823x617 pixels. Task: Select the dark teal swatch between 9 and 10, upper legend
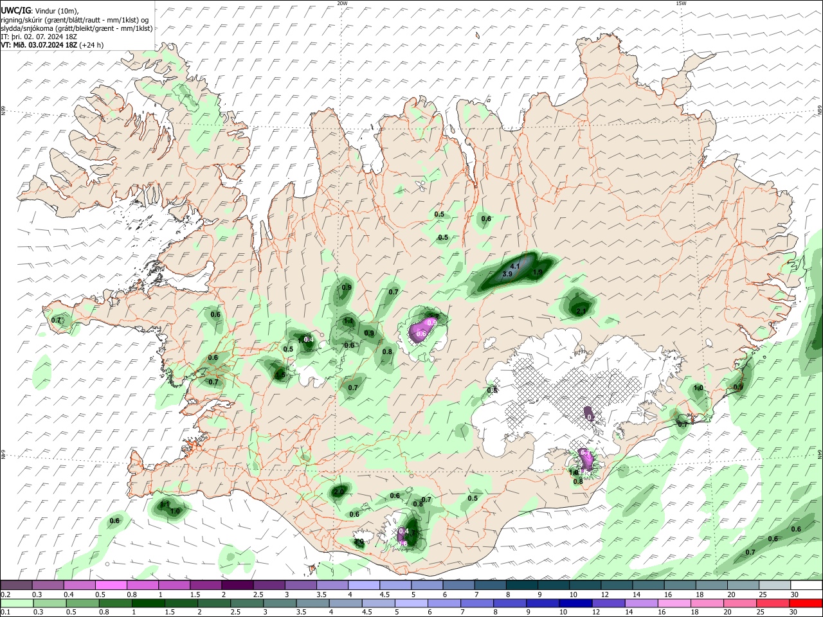[x=554, y=586]
